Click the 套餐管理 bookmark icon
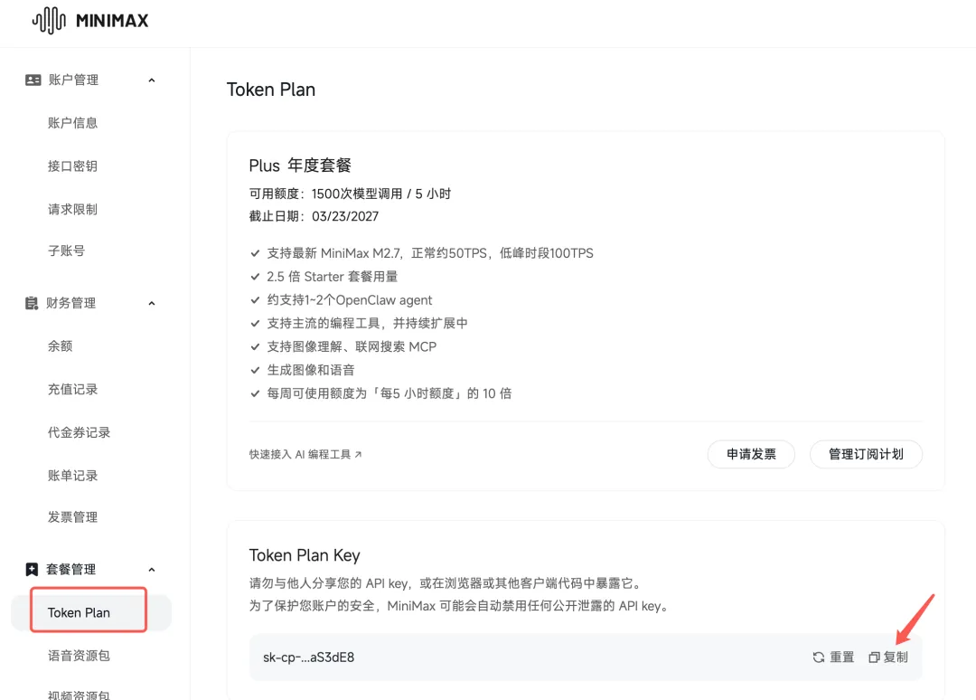Screen dimensions: 976x700 point(32,569)
